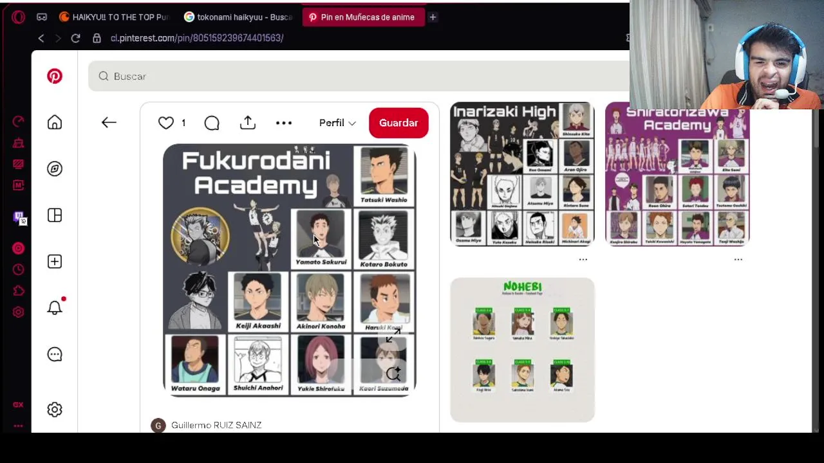The image size is (824, 463).
Task: Click the Pinterest URL address bar
Action: point(196,38)
